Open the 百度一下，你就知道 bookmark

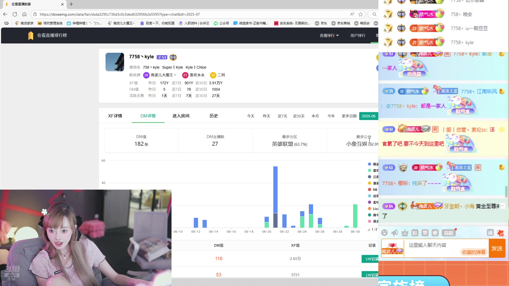[x=157, y=23]
